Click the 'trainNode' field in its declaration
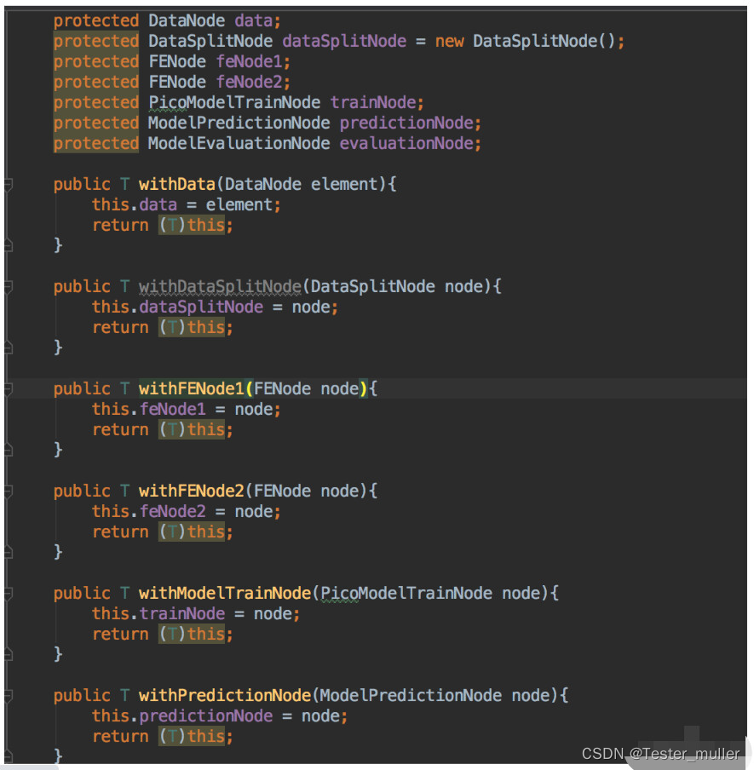Screen dimensions: 754x770 373,102
